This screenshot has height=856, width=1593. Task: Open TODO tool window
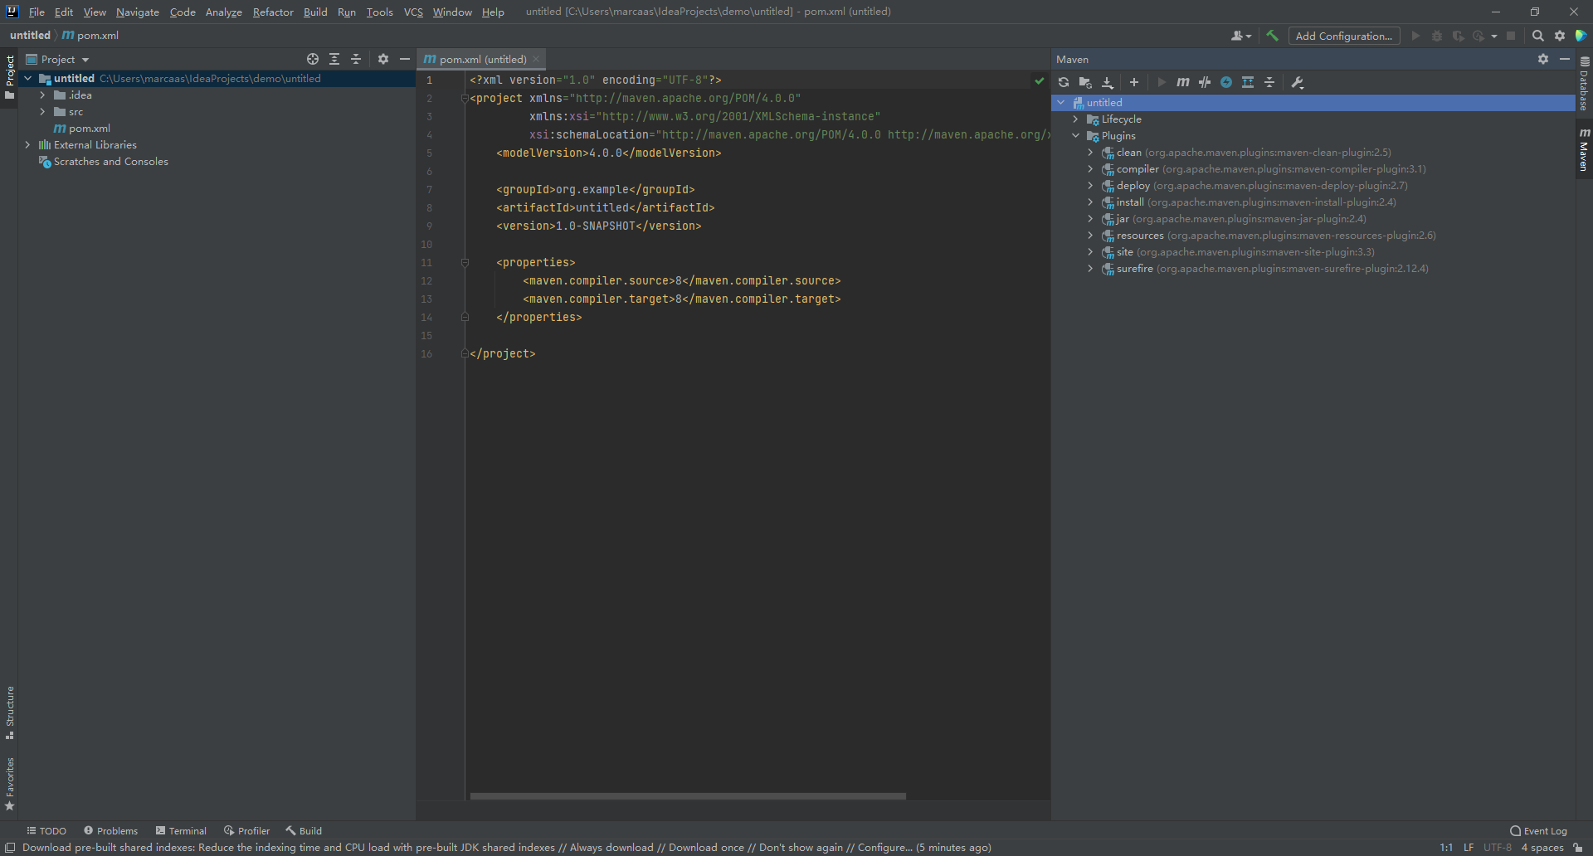click(46, 830)
